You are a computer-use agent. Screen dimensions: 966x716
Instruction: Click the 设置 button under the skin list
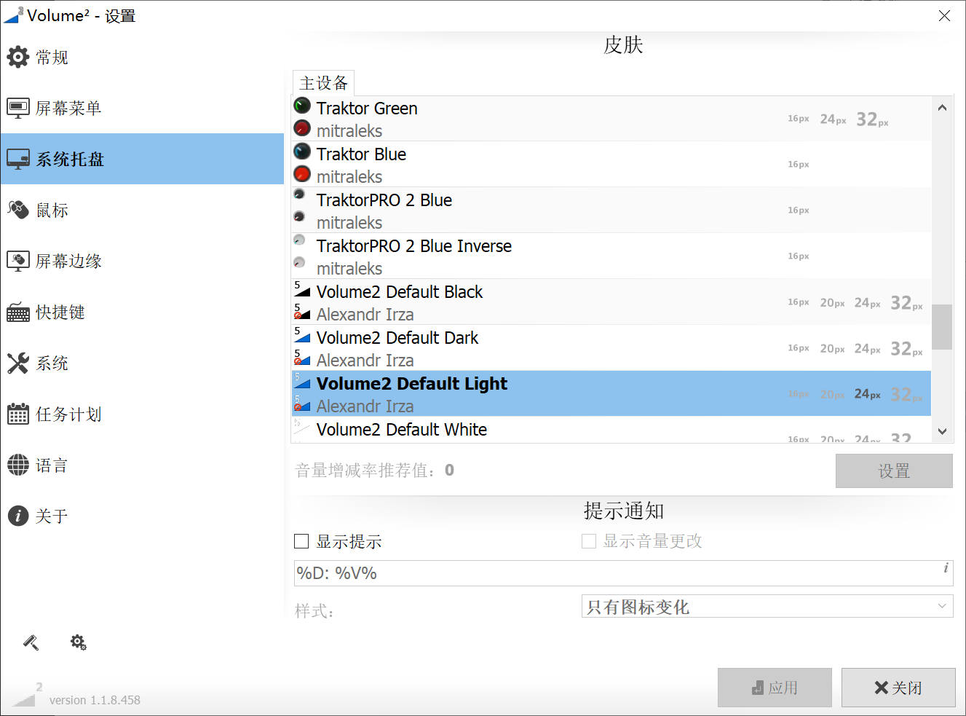[x=894, y=471]
